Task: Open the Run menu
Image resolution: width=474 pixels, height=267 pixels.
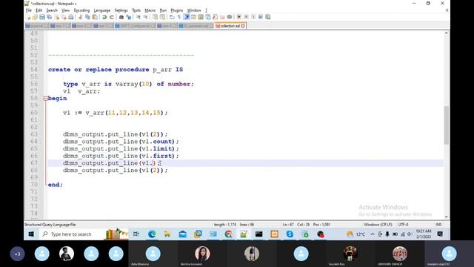Action: (163, 10)
